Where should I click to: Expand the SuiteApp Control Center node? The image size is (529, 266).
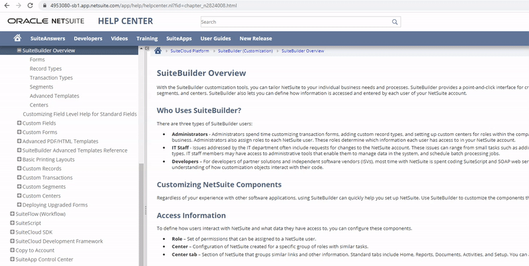(x=13, y=259)
